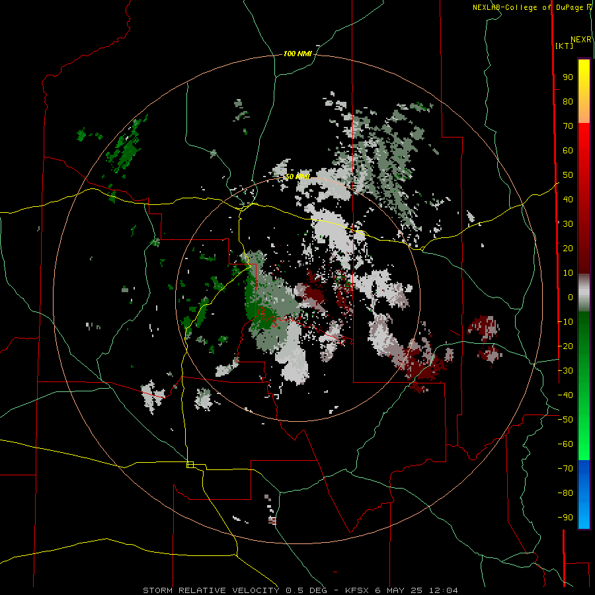Screen dimensions: 595x595
Task: Click the positive 70 scale value
Action: pyautogui.click(x=568, y=126)
